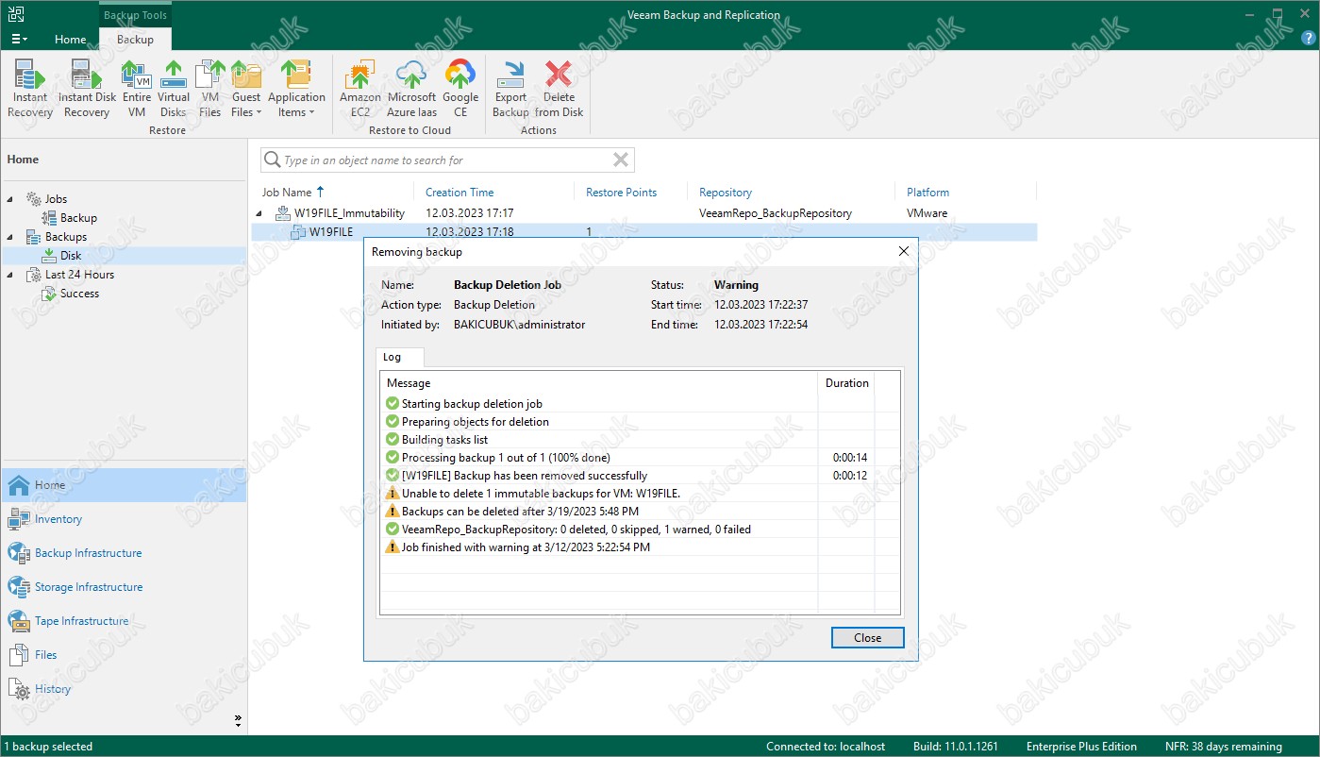Select the W19FILE backup row

click(x=645, y=232)
